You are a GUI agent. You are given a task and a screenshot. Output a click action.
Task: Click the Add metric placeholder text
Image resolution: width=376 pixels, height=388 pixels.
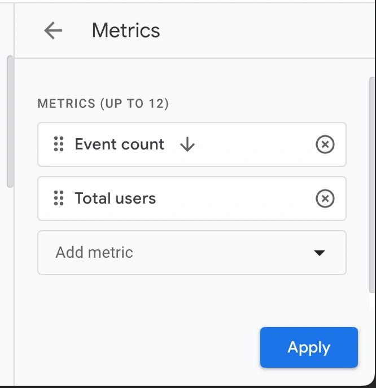[94, 253]
